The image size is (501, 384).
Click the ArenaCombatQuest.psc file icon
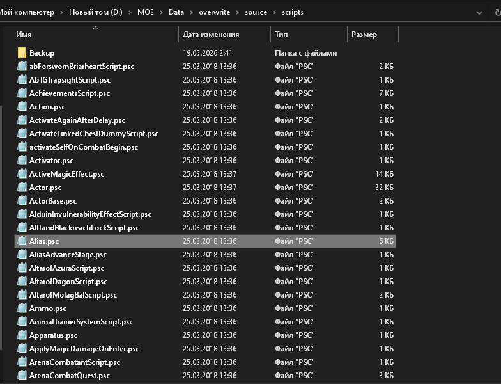pos(22,375)
